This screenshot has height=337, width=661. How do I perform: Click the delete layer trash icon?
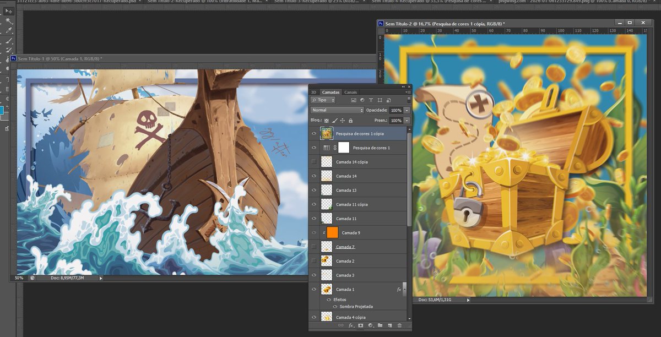tap(399, 326)
